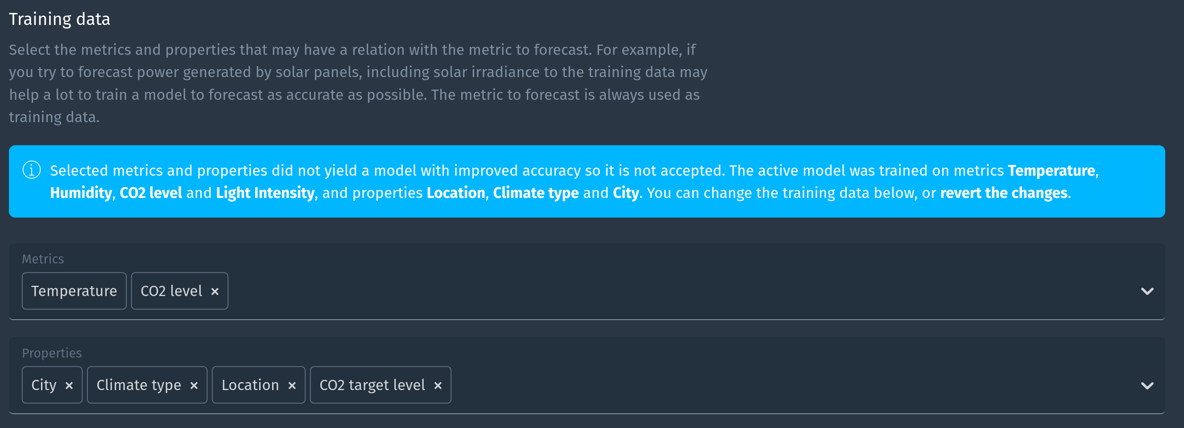Select the CO2 level chip text

(171, 291)
